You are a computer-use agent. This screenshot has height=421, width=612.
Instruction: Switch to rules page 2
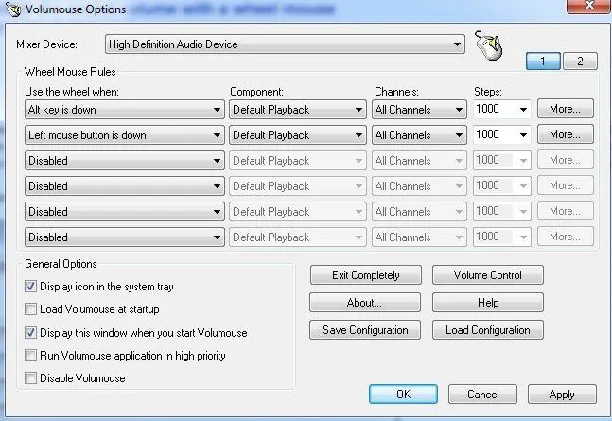pyautogui.click(x=580, y=61)
